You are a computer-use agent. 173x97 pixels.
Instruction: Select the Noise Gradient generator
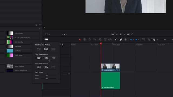19,66
